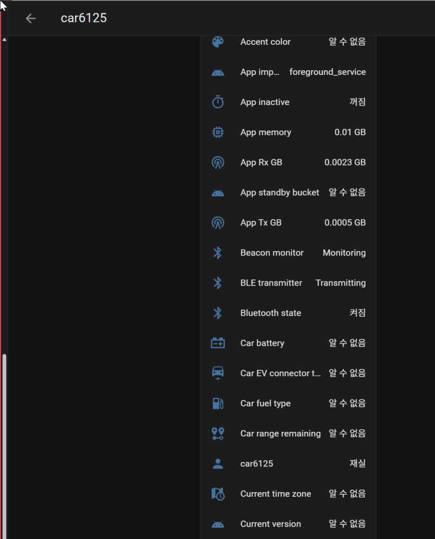Open App importance foreground_service entry
The width and height of the screenshot is (435, 539).
point(288,72)
